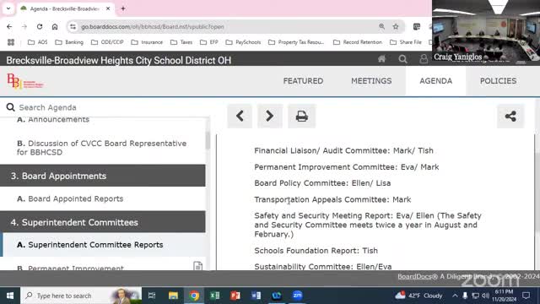540x304 pixels.
Task: Open the Taxes bookmarks folder
Action: pyautogui.click(x=181, y=42)
